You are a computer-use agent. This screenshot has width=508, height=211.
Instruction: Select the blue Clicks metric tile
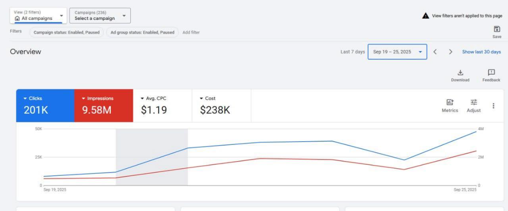pos(45,105)
